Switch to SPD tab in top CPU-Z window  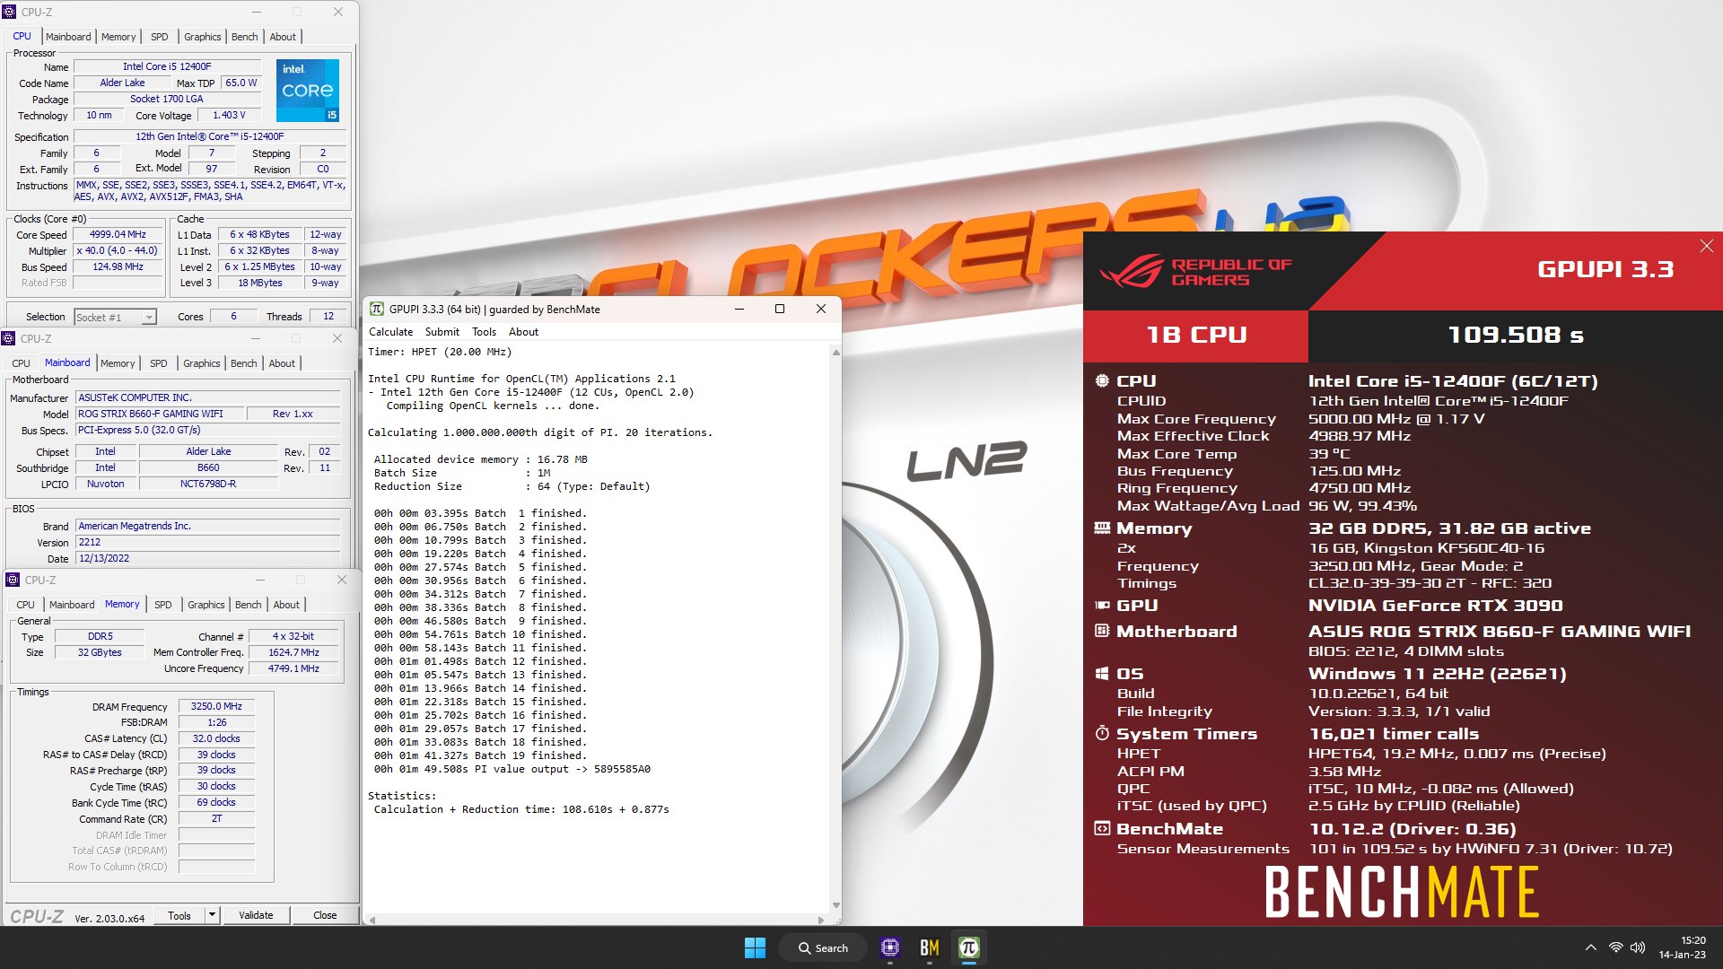coord(160,37)
